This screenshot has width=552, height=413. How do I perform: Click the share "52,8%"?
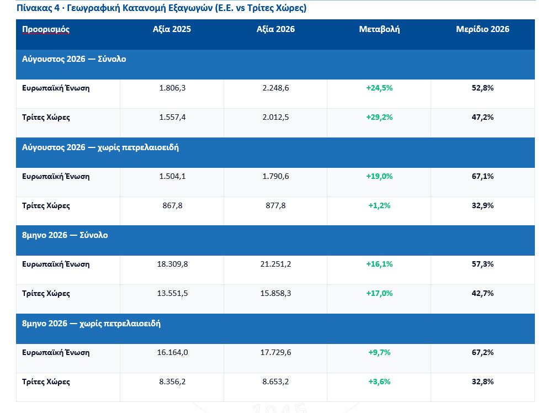pyautogui.click(x=482, y=88)
